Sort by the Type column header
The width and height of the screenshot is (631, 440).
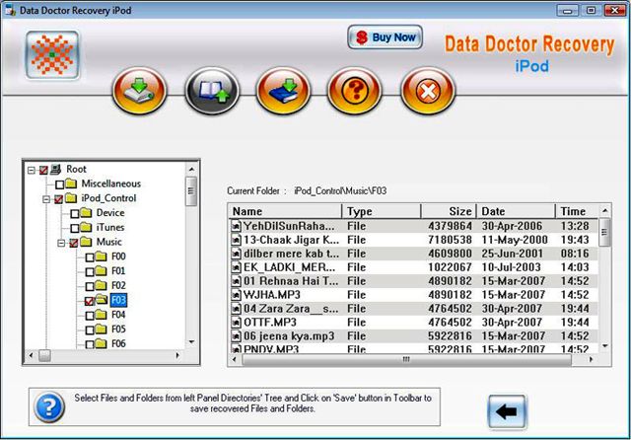[x=382, y=211]
